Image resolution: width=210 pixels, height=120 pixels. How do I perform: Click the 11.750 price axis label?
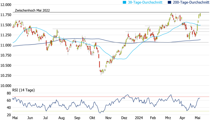click(6, 15)
